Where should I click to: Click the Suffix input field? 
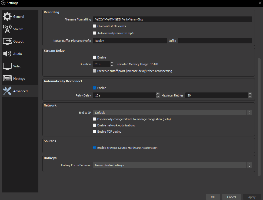(215, 41)
